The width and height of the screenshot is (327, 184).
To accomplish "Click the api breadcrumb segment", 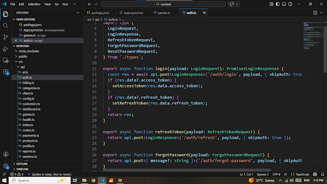I will 97,19.
